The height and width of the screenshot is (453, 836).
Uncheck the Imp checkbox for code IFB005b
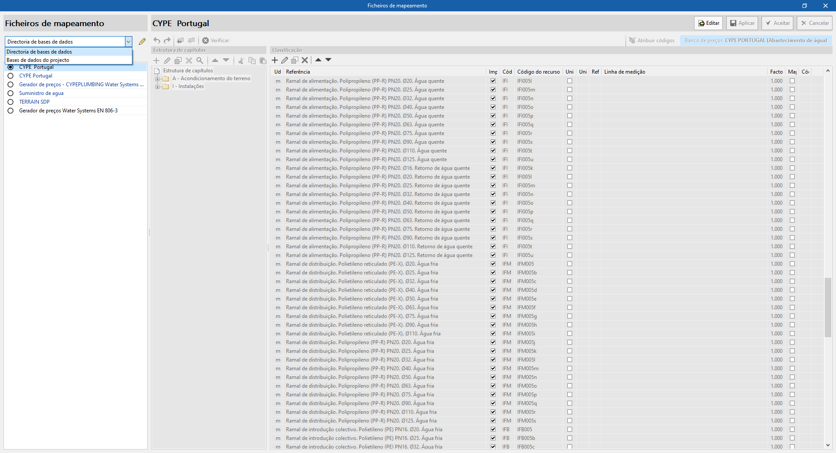[x=493, y=438]
